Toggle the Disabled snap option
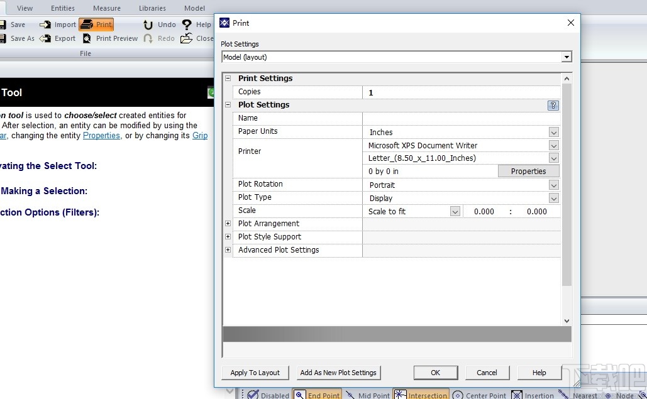The height and width of the screenshot is (399, 647). tap(268, 395)
